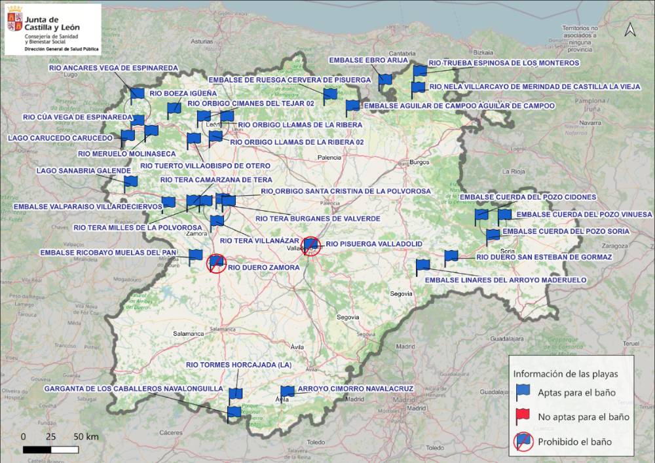Select the Lago Sanabria Galende flag
Screen dimensions: 655x463
pos(130,184)
